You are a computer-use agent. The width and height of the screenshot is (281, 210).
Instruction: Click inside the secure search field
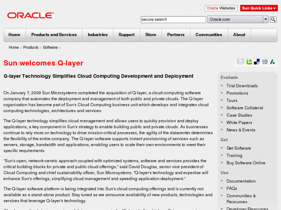tap(173, 20)
